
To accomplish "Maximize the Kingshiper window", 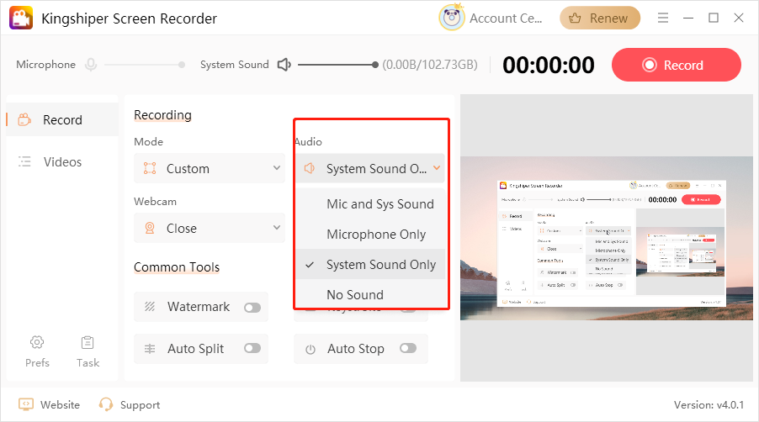I will click(x=713, y=18).
